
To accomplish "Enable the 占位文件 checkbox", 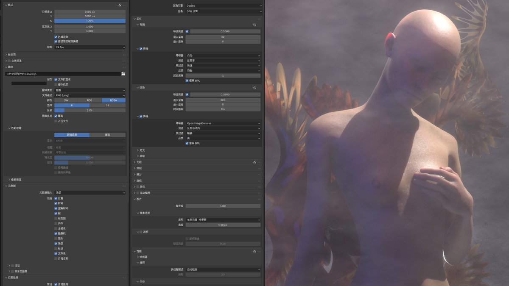I will click(56, 121).
